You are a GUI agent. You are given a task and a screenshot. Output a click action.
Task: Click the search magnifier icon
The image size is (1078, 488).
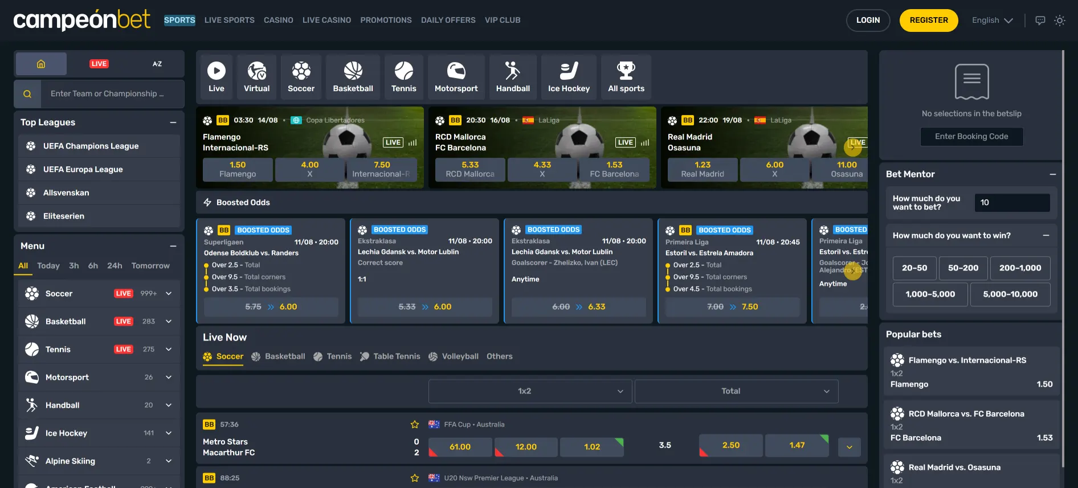[27, 94]
